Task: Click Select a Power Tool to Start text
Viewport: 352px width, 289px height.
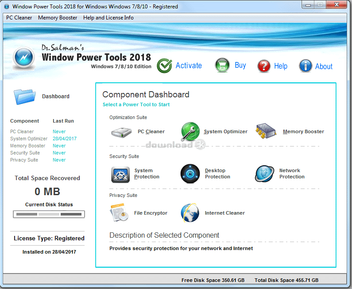Action: point(136,104)
